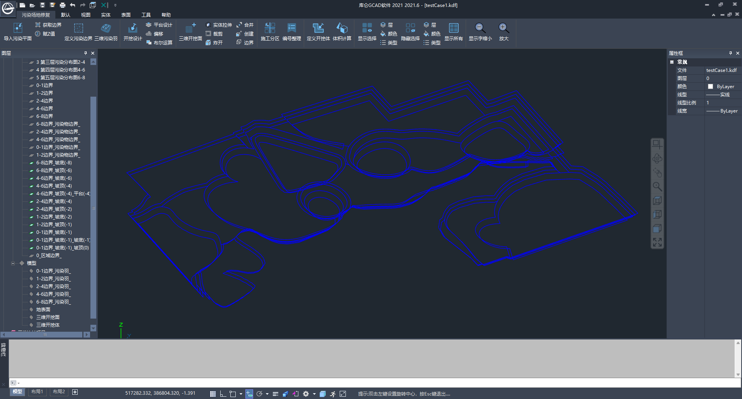Pin the 图层 panel auto-hide button
This screenshot has height=399, width=742.
pos(85,53)
